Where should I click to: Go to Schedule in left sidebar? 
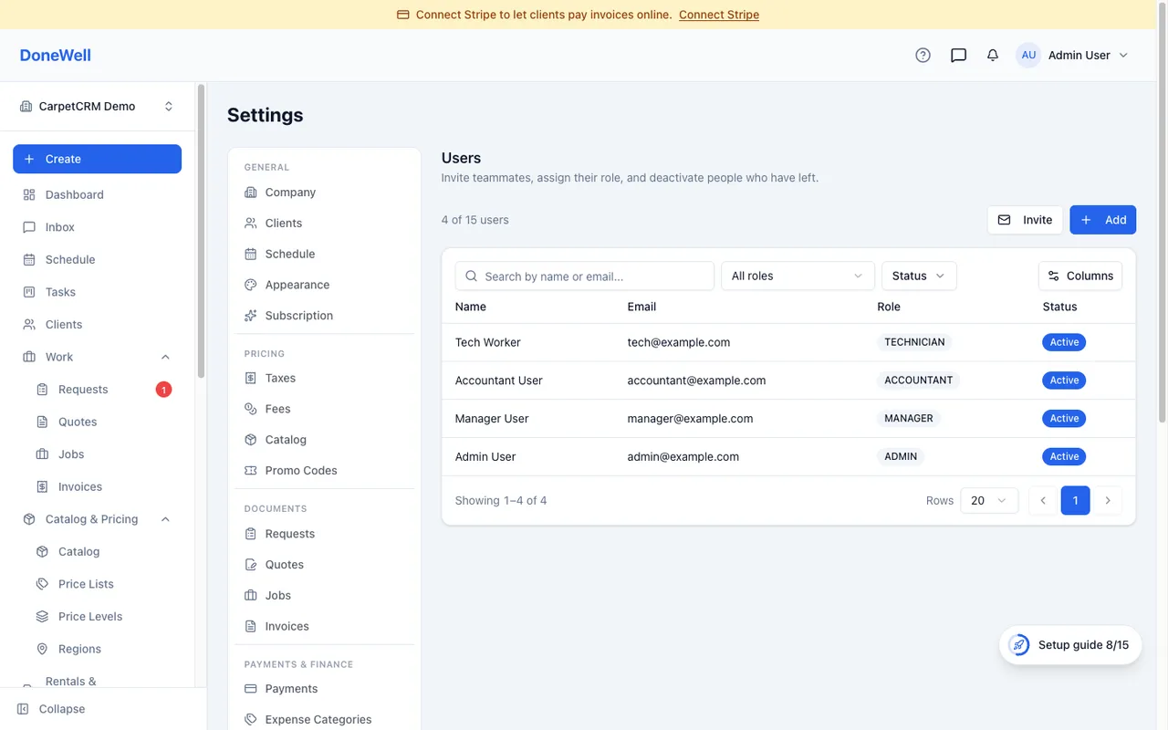click(x=97, y=259)
